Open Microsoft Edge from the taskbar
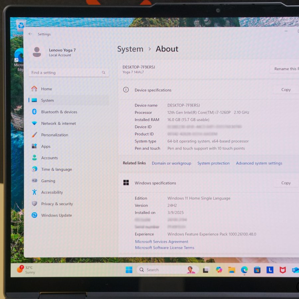The width and height of the screenshot is (299, 299). pos(244,270)
